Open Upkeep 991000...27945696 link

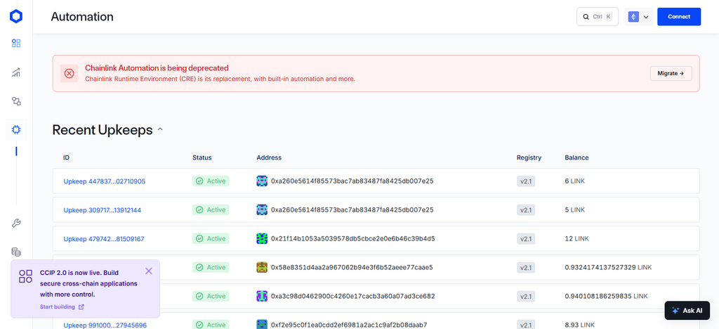105,325
